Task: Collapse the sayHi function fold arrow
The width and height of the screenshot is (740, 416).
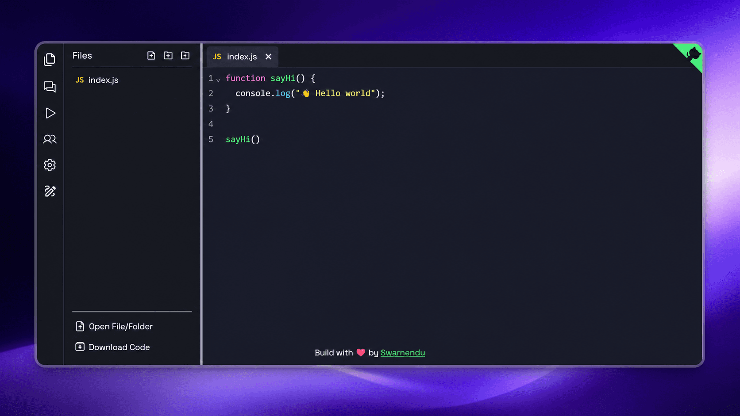Action: (x=218, y=80)
